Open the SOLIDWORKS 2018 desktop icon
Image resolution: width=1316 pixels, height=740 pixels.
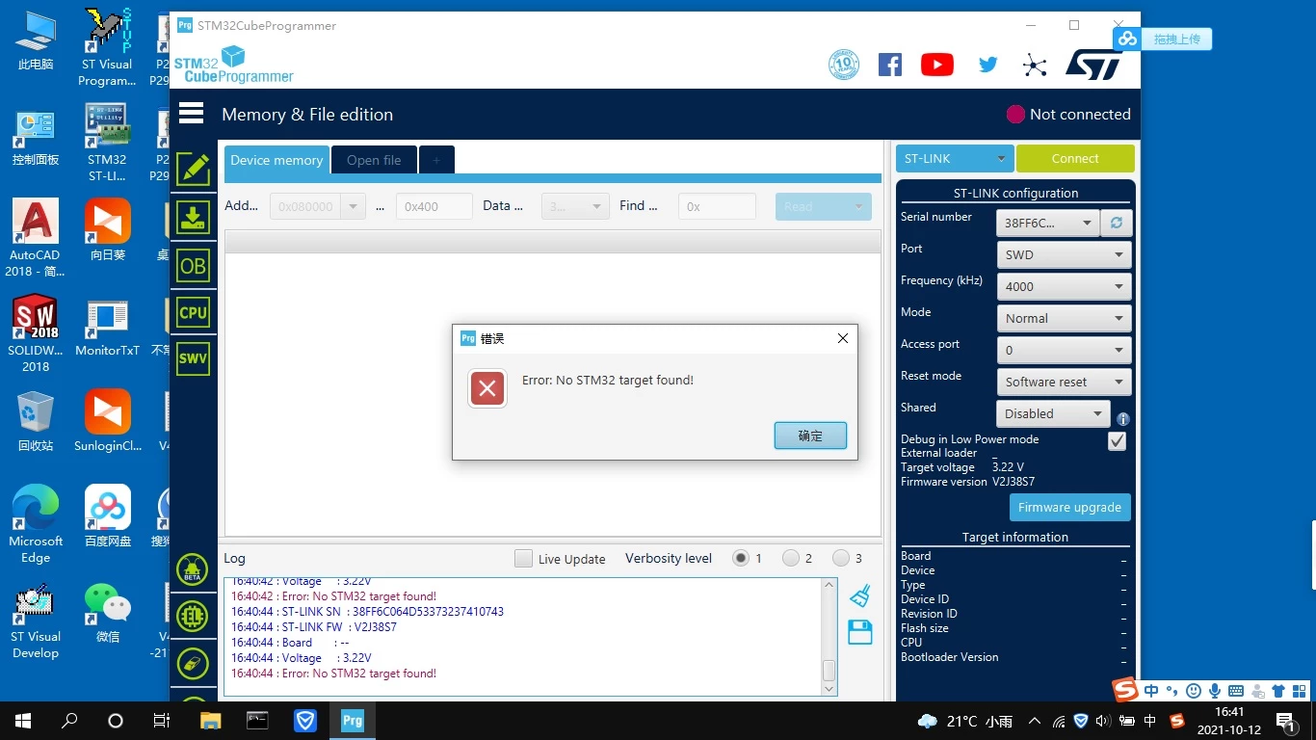pos(36,333)
